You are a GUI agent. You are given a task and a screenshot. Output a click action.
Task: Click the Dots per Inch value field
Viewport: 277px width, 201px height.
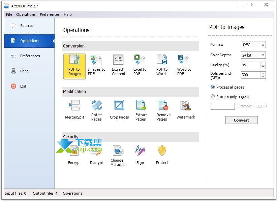tap(251, 75)
